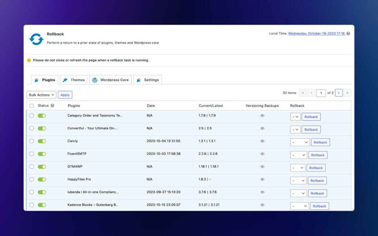The image size is (378, 236).
Task: Open the version dropdown for Kadence Blocks
Action: (299, 206)
